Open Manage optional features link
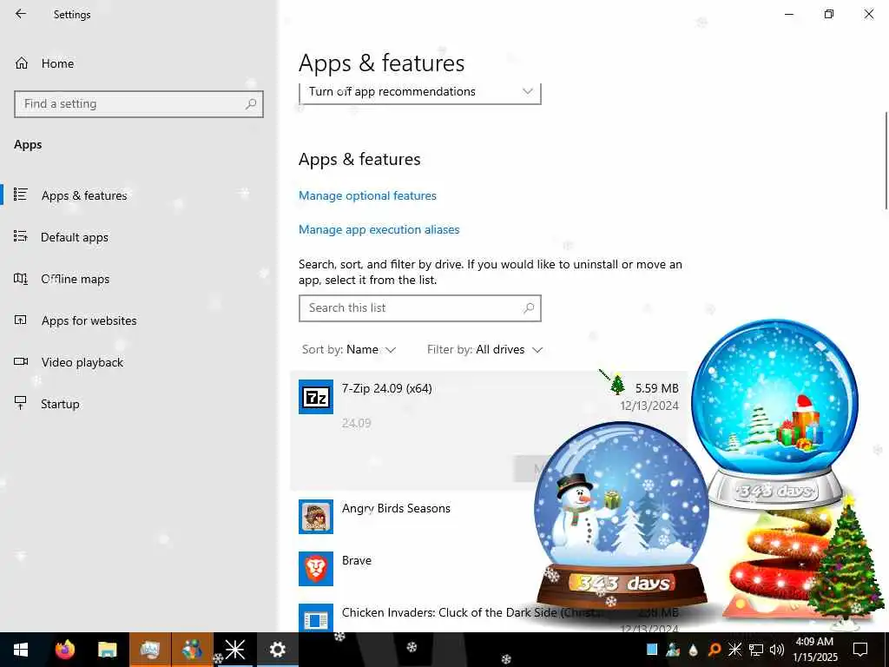 [367, 195]
